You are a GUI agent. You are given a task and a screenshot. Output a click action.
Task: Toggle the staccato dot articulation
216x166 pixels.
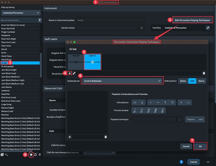point(151,103)
